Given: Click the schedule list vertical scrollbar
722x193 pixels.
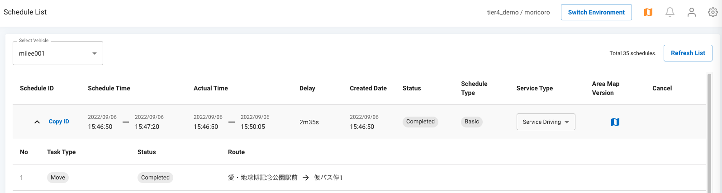Looking at the screenshot, I should 709,136.
